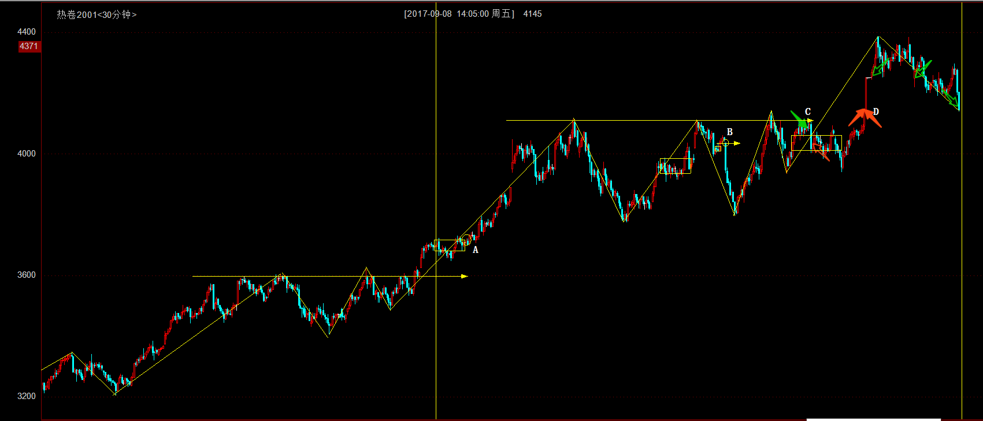Click the 2017-09-08 14:05:00 周五 timestamp label
This screenshot has height=421, width=983.
point(459,14)
